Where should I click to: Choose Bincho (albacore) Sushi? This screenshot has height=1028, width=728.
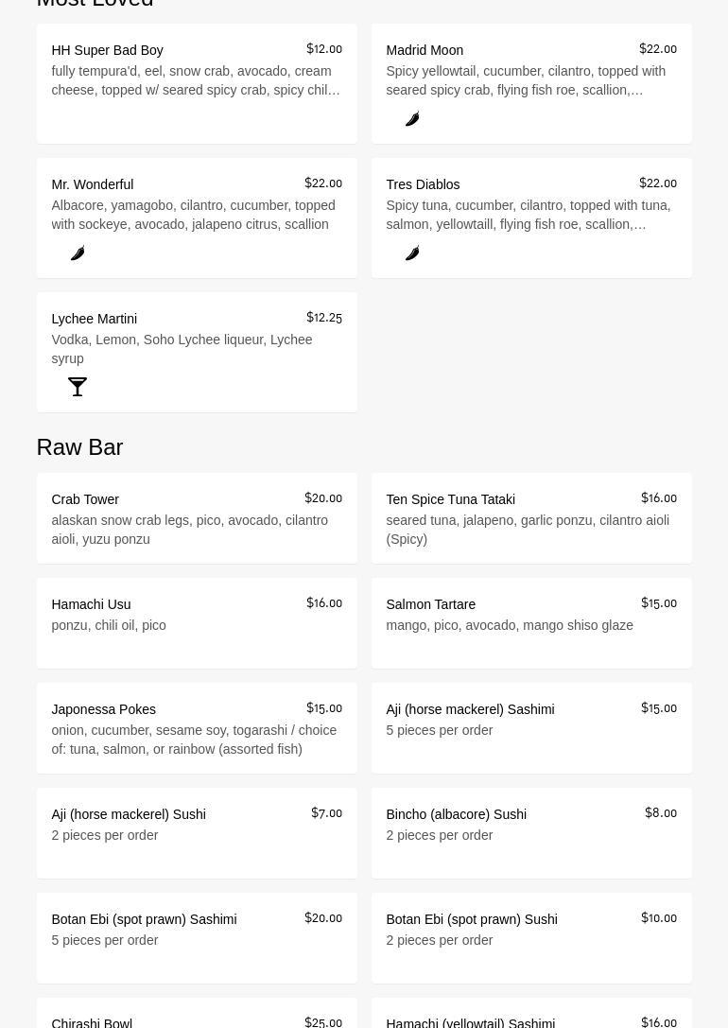pos(456,814)
